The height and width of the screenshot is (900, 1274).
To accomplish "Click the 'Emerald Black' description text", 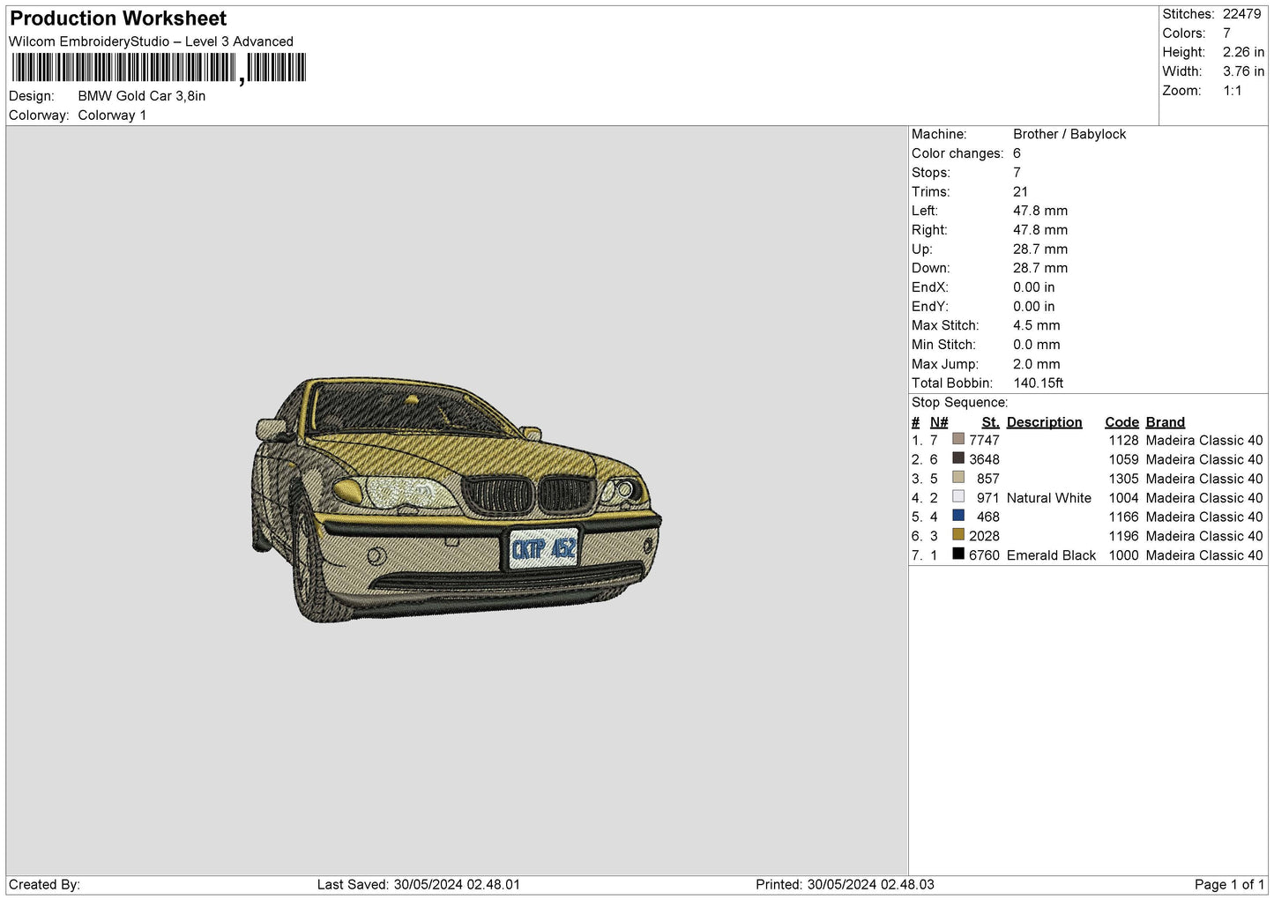I will coord(1051,555).
